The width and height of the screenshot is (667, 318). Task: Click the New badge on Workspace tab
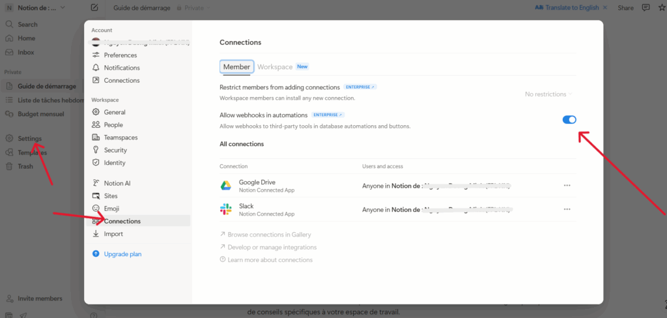pyautogui.click(x=302, y=67)
